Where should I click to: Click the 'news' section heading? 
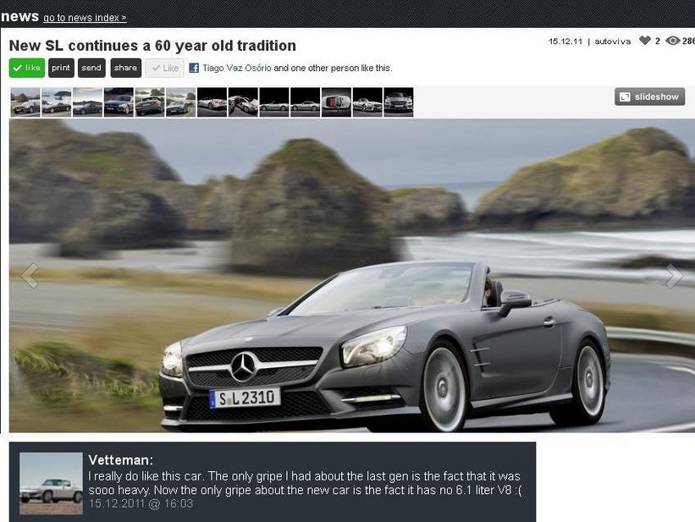pyautogui.click(x=20, y=16)
